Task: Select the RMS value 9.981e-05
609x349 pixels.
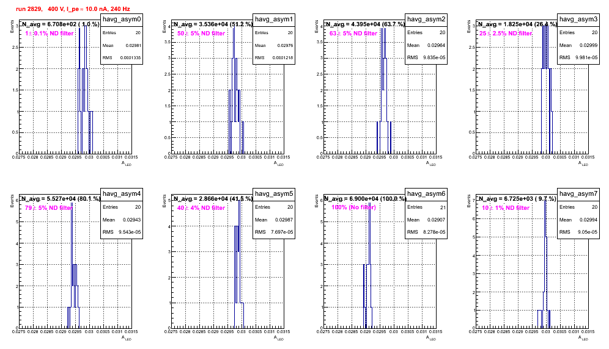Action: 586,58
